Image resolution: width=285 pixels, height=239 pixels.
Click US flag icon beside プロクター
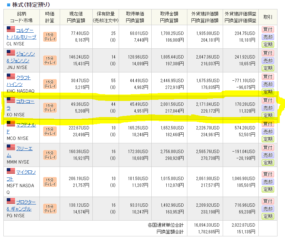[x=11, y=201]
